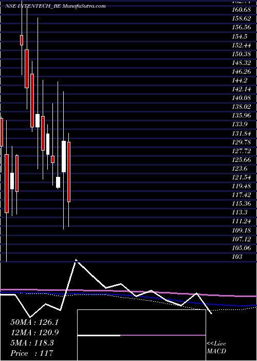Click the last red candlestick closing near 117
This screenshot has height=361, width=257.
click(68, 172)
